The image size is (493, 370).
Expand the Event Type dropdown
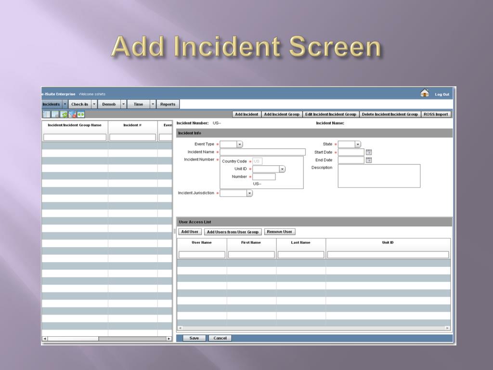(239, 144)
